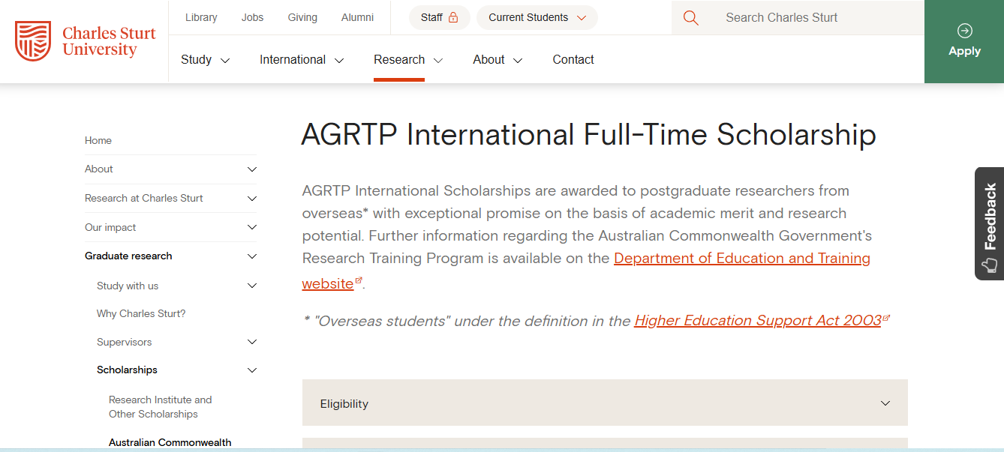Click the green Apply button
The height and width of the screenshot is (452, 1004).
[x=964, y=41]
